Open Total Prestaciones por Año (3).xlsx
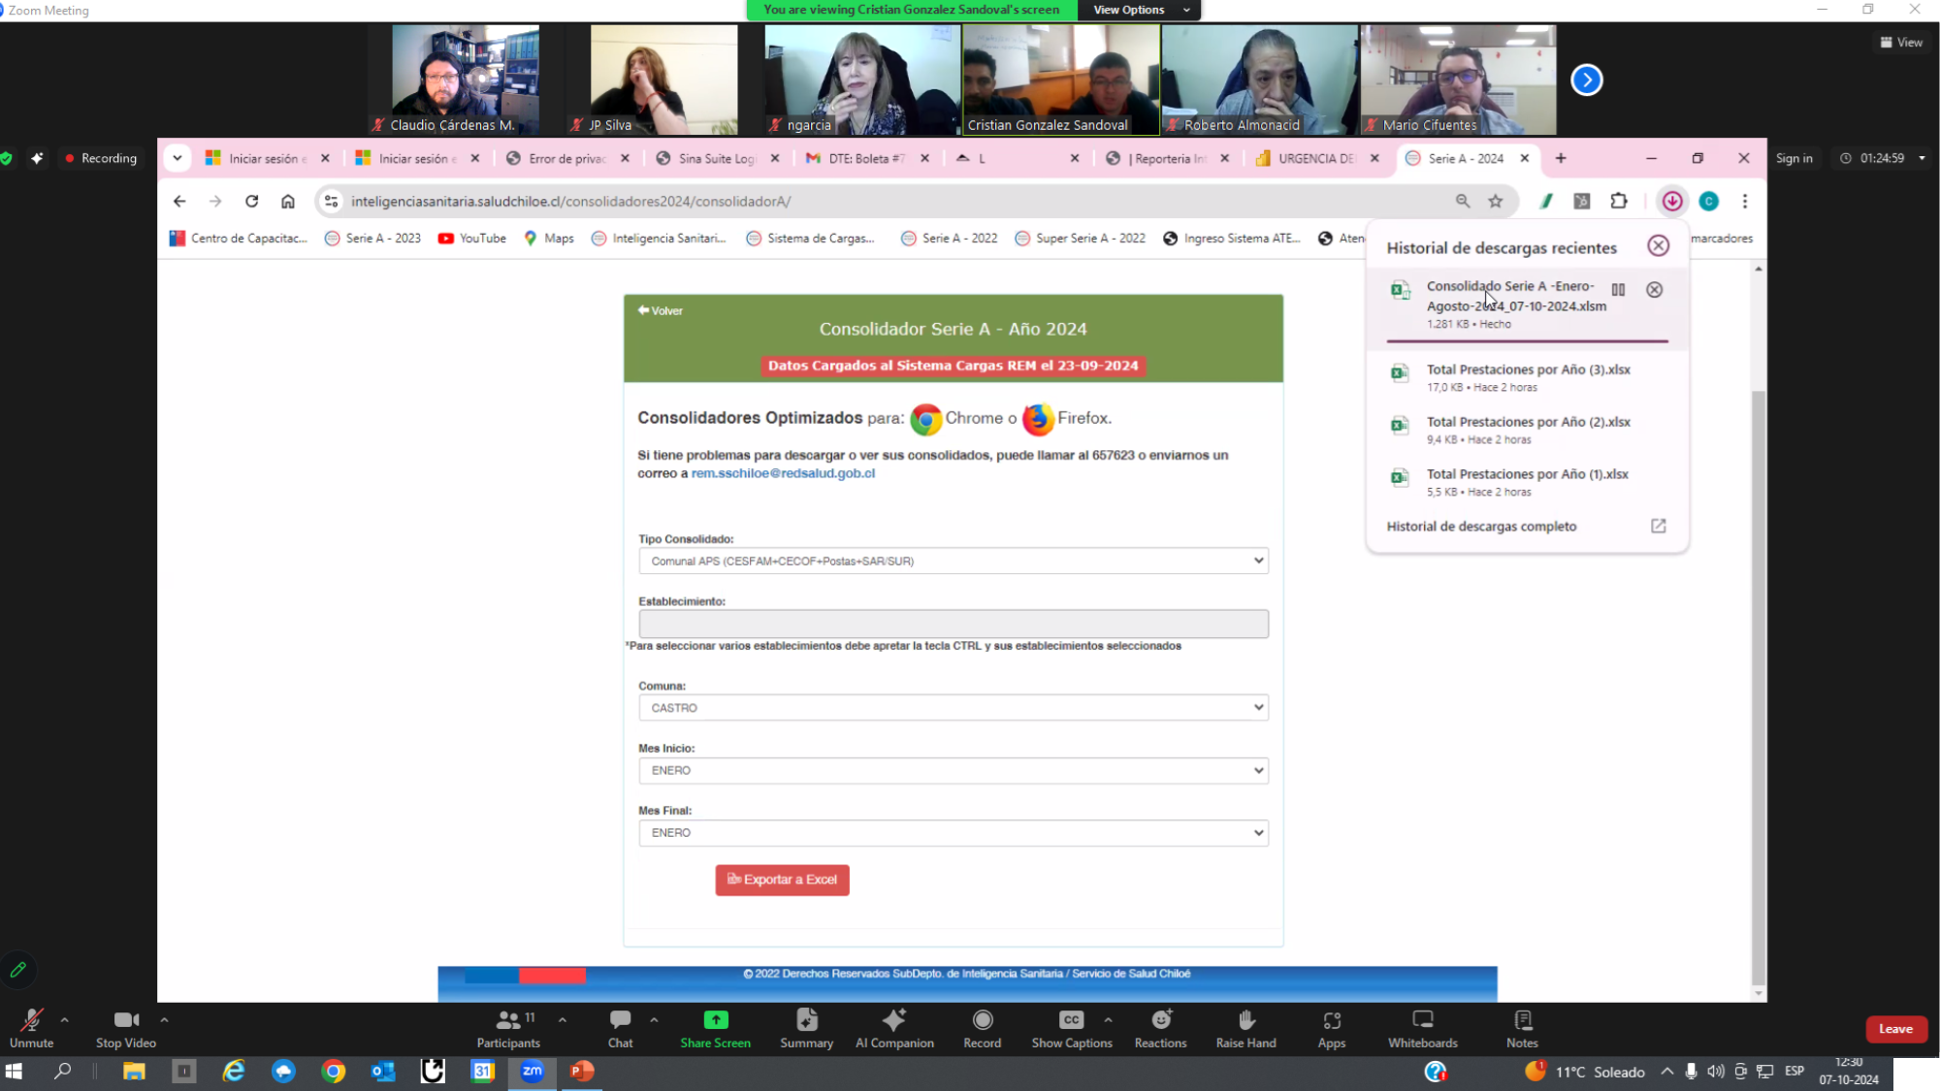 pos(1527,377)
